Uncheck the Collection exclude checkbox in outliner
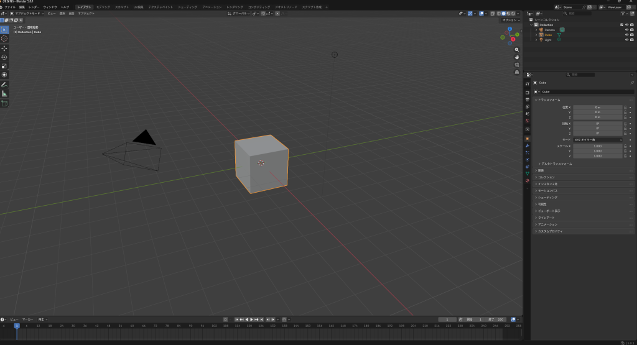Image resolution: width=637 pixels, height=345 pixels. (x=621, y=25)
